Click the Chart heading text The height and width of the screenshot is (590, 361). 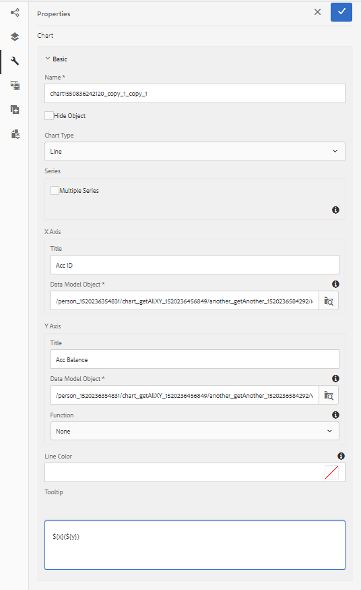click(x=45, y=35)
